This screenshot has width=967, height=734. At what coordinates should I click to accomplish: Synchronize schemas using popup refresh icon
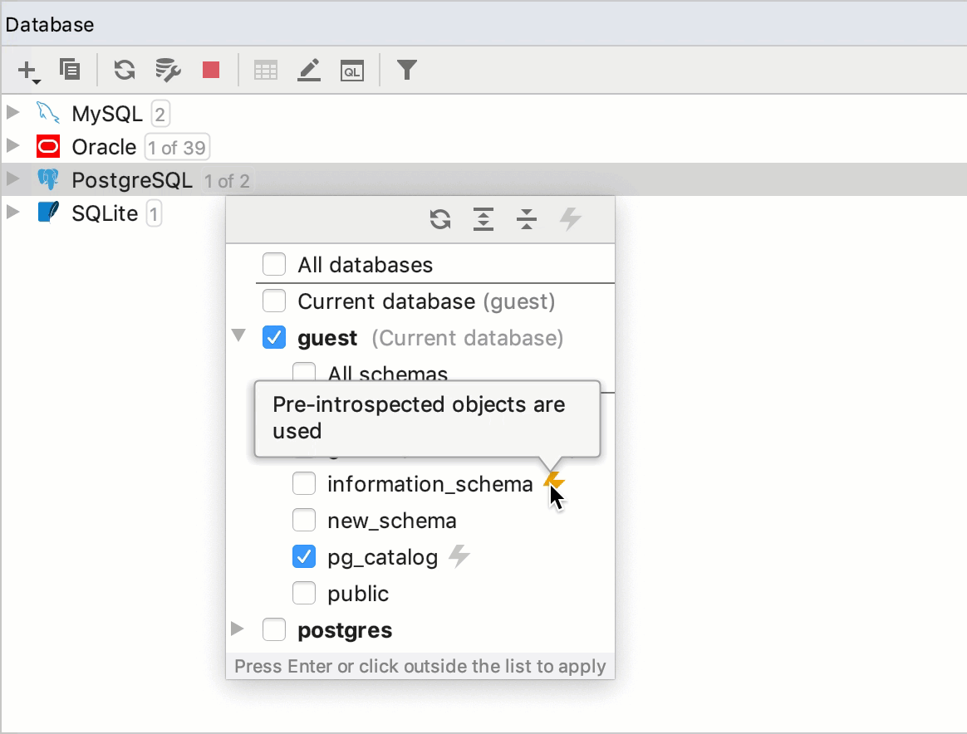(440, 219)
